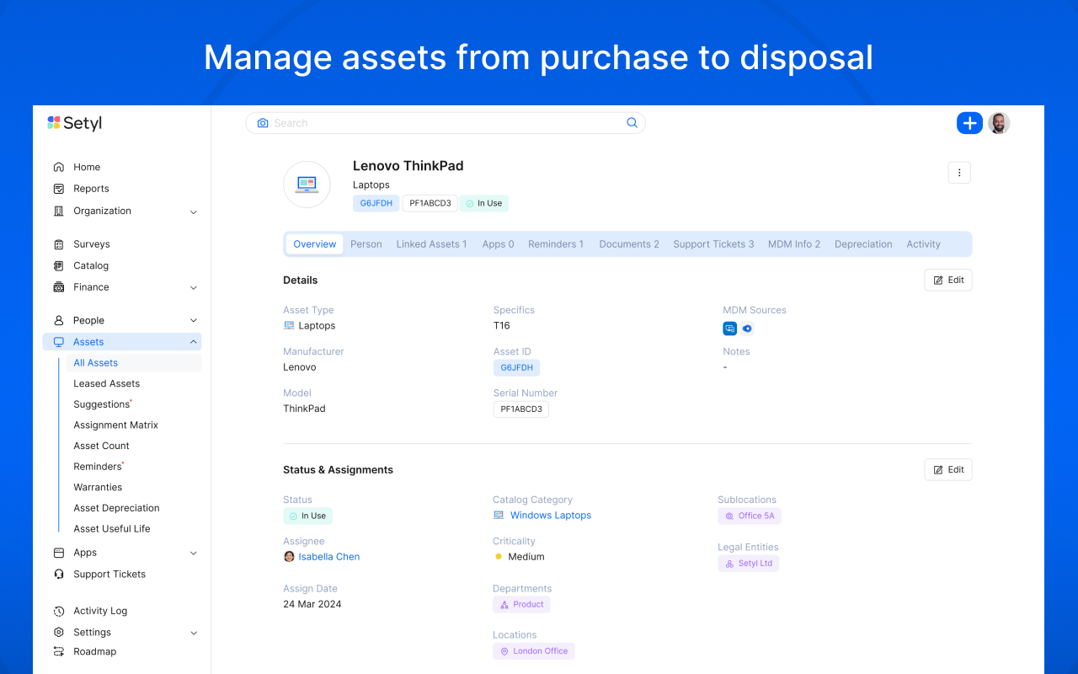Open Leased Assets in sidebar
Screen dimensions: 1078x674
pyautogui.click(x=106, y=383)
